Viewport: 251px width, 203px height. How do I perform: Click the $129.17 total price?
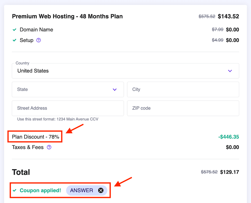pos(229,172)
